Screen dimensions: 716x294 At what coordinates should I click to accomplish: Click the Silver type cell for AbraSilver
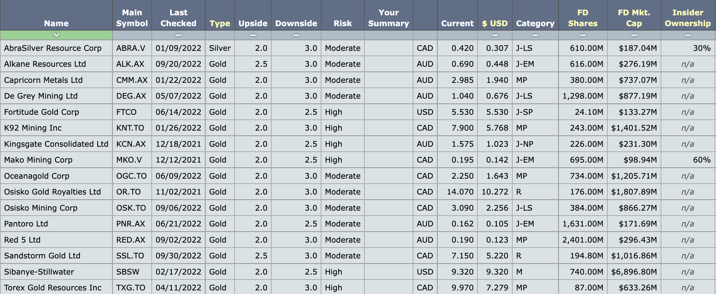[220, 48]
